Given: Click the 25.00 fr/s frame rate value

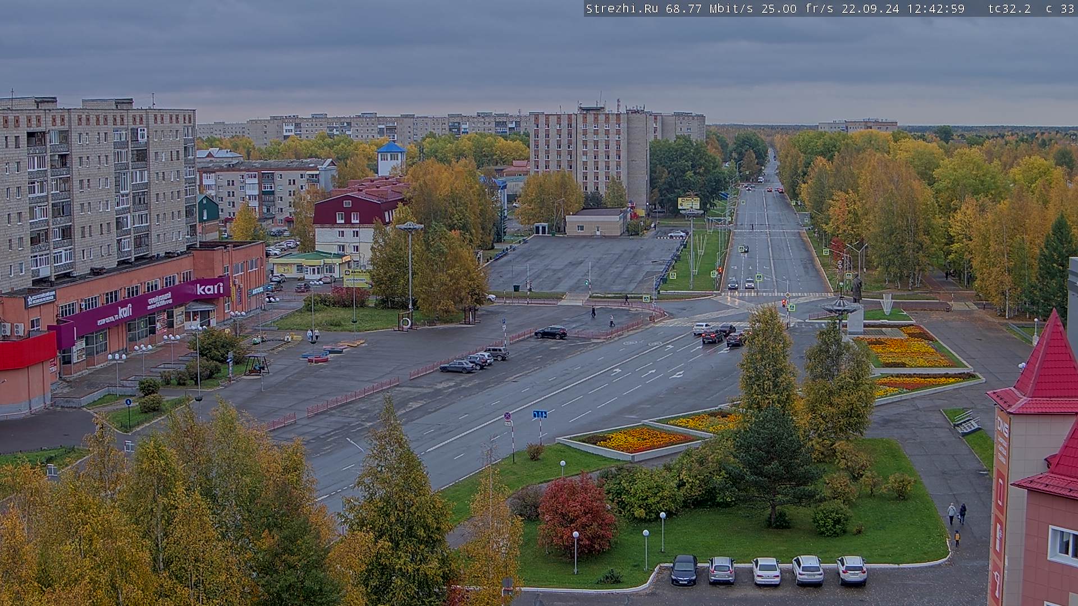Looking at the screenshot, I should click(798, 8).
